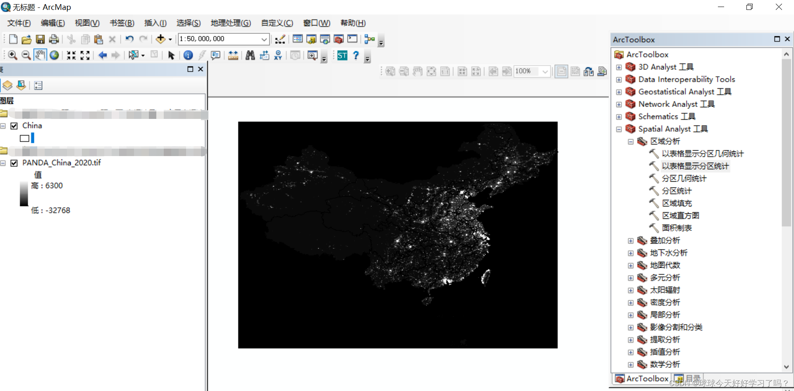Viewport: 794px width, 391px height.
Task: Open the 文件(F) menu
Action: (x=19, y=23)
